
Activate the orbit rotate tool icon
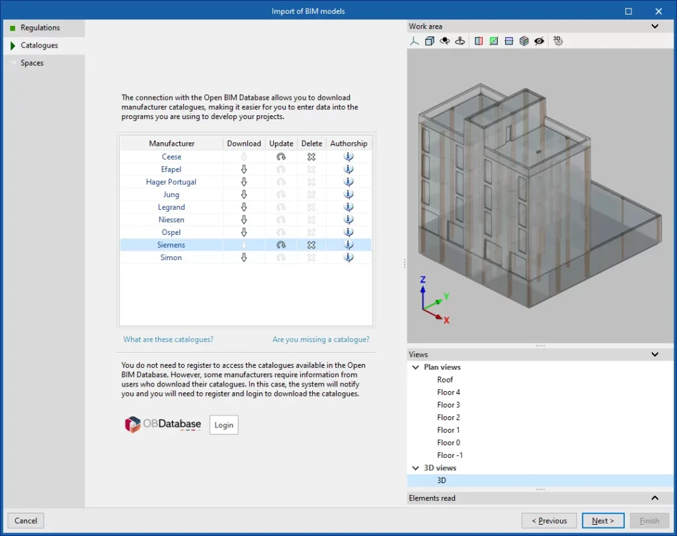tap(445, 41)
